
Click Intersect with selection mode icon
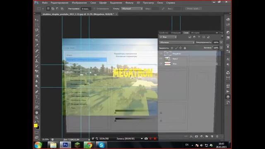tap(62, 9)
